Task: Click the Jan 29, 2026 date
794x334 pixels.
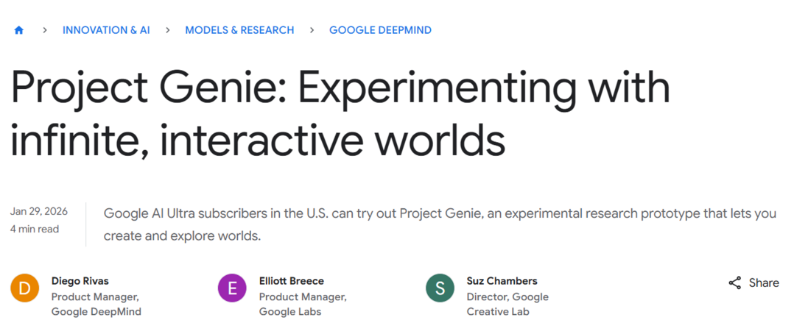Action: pyautogui.click(x=39, y=212)
